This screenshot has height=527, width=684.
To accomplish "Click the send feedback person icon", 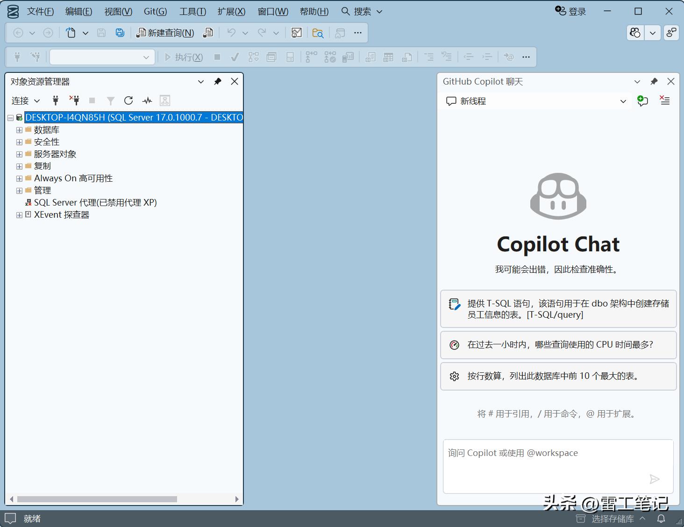I will click(671, 33).
